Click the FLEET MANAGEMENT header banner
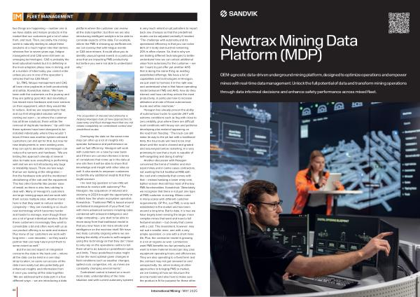Viewport: 420px width, 297px height. pyautogui.click(x=111, y=17)
